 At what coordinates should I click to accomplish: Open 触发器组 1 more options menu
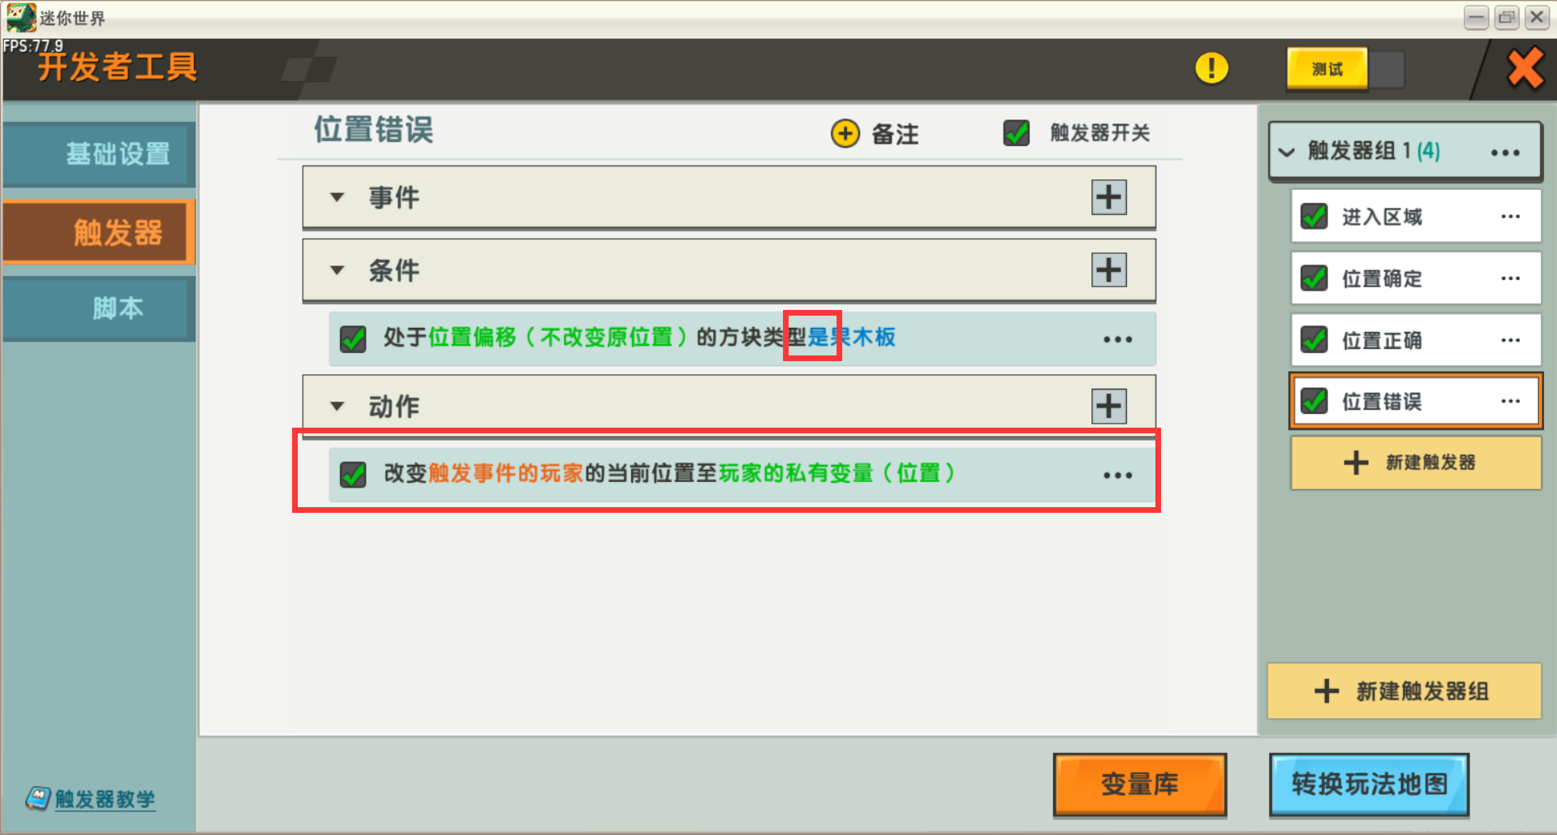1505,153
